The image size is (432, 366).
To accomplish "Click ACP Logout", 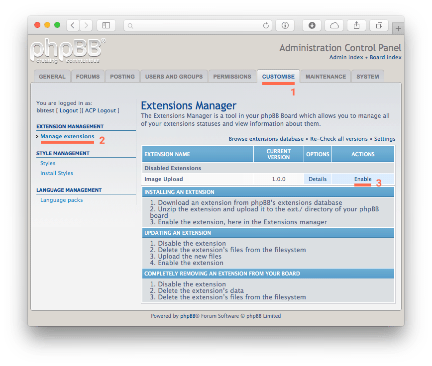I will coord(101,110).
